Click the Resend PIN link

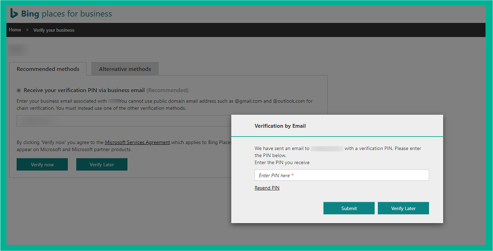pos(267,188)
